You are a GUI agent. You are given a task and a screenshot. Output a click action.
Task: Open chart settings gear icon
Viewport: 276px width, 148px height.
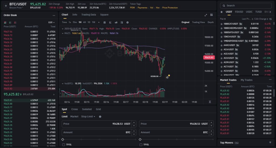coord(127,23)
